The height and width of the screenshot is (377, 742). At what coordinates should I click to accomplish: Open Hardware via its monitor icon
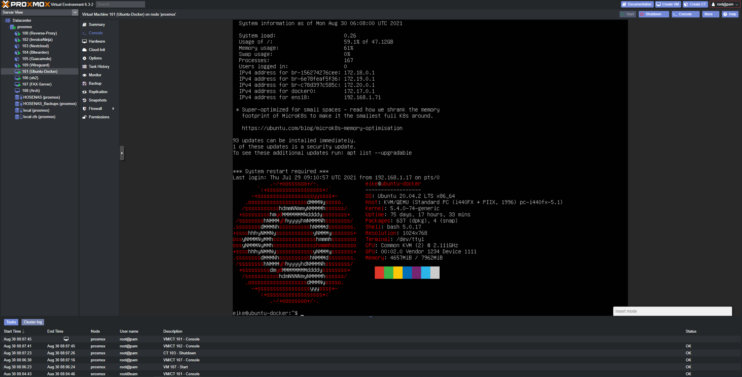point(84,41)
